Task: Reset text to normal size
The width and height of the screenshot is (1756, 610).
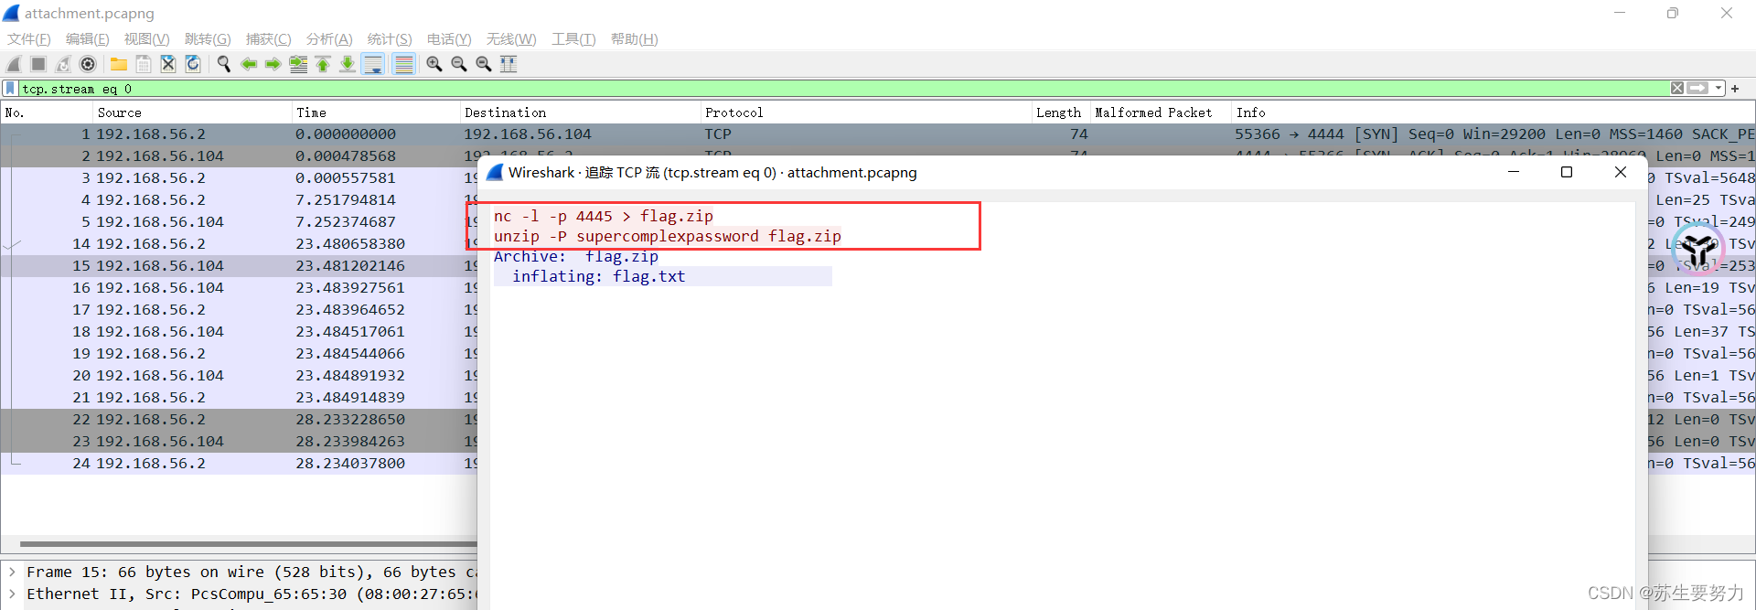Action: [484, 64]
